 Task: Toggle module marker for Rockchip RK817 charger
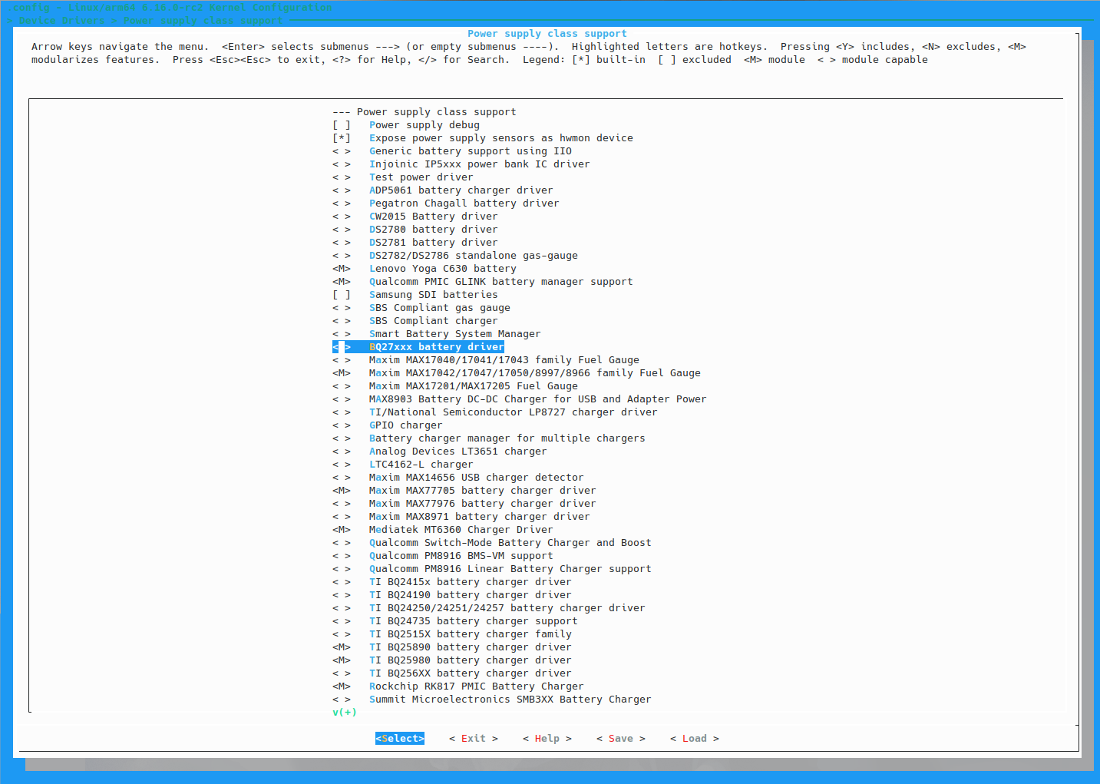pyautogui.click(x=342, y=686)
